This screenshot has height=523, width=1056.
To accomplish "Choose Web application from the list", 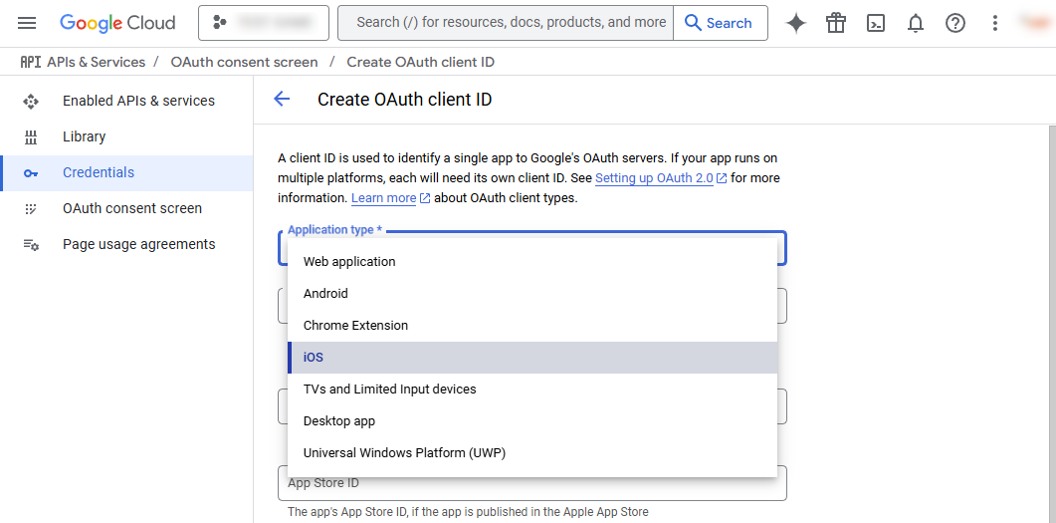I will (532, 261).
